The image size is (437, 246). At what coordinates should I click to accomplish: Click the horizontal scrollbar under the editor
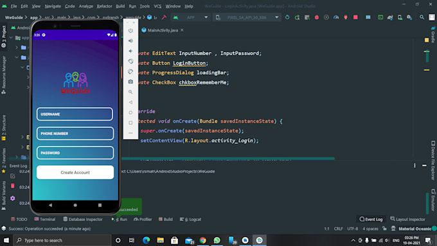click(228, 159)
